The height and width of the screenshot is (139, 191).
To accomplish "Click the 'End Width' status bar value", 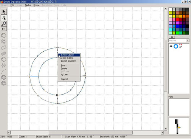I will click(113, 137).
